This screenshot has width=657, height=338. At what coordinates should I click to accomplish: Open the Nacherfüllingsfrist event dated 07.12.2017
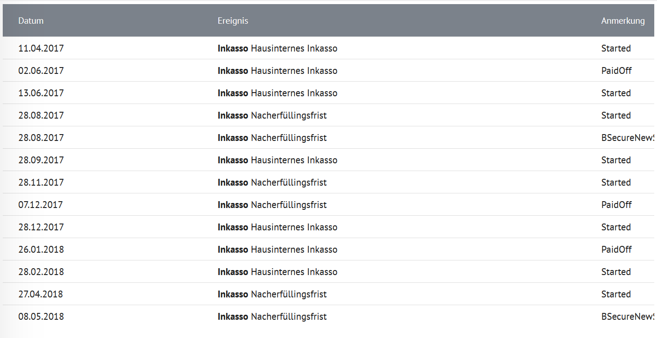272,205
